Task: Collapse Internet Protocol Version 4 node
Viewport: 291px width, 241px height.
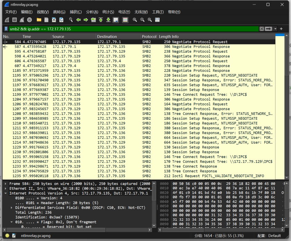Action: [x=6, y=193]
